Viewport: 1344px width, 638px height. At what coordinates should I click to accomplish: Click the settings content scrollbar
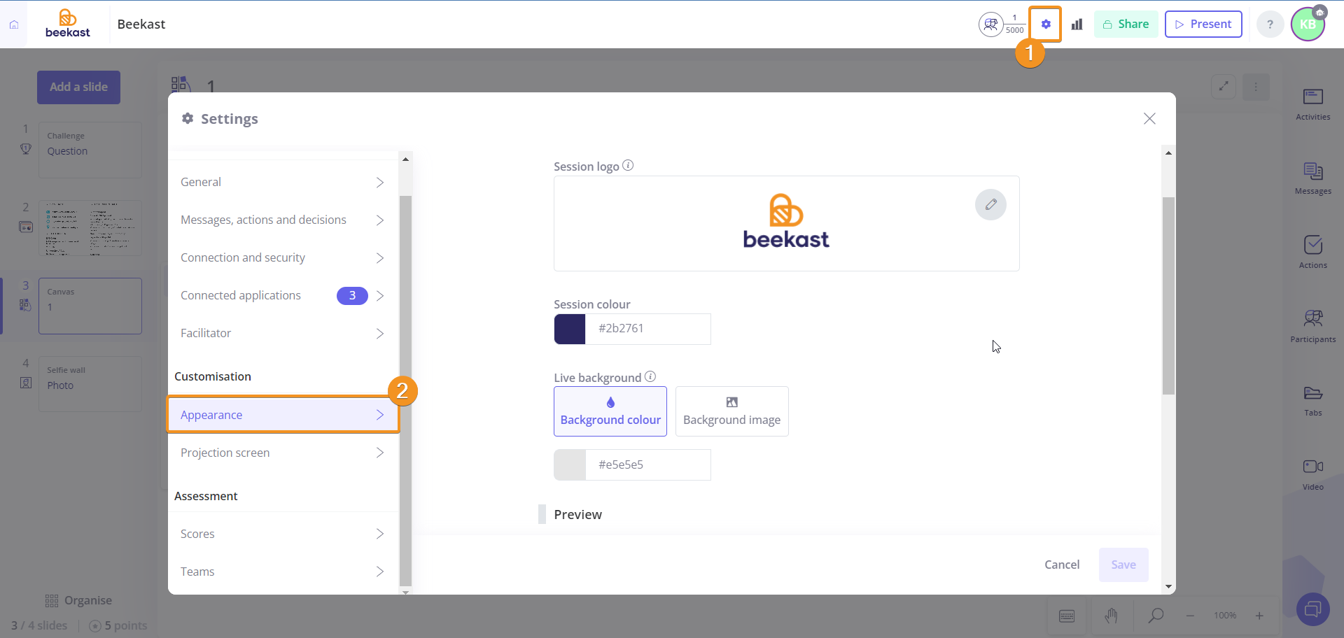click(x=1168, y=296)
